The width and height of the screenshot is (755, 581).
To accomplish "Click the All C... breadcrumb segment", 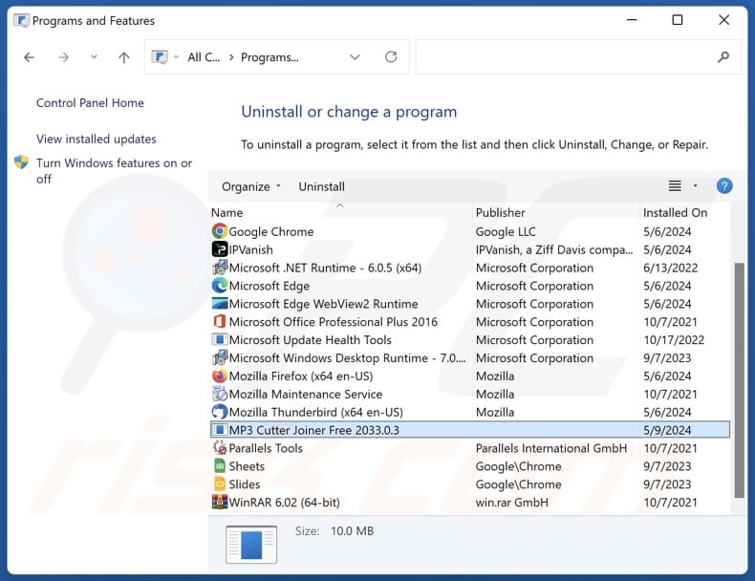I will tap(204, 57).
